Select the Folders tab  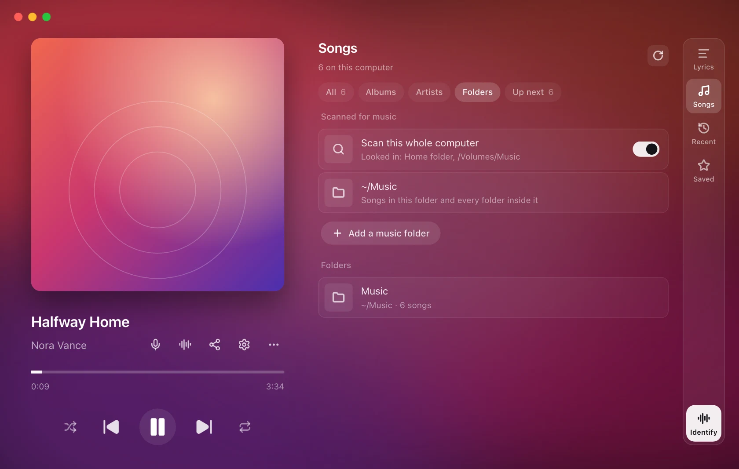click(x=477, y=92)
